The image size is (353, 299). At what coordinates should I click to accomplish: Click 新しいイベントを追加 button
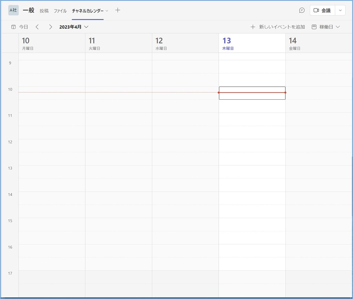coord(278,27)
